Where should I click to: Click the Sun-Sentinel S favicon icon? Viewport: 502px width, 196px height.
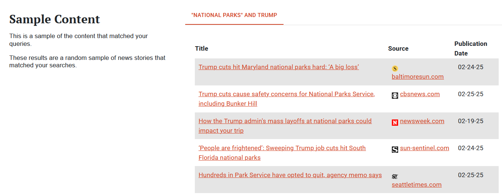(395, 149)
